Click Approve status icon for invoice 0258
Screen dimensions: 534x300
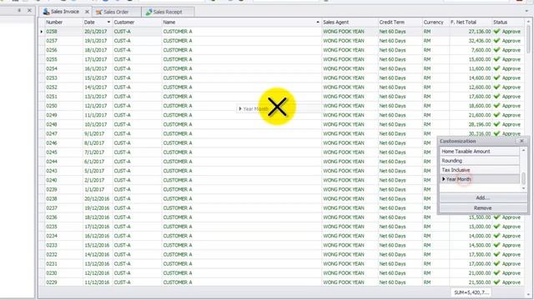click(497, 32)
